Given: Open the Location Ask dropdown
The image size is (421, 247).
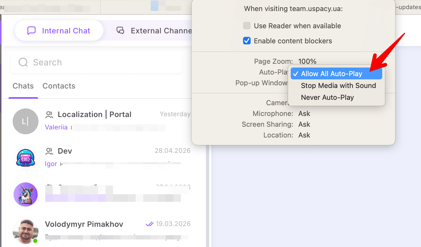Looking at the screenshot, I should pos(304,135).
